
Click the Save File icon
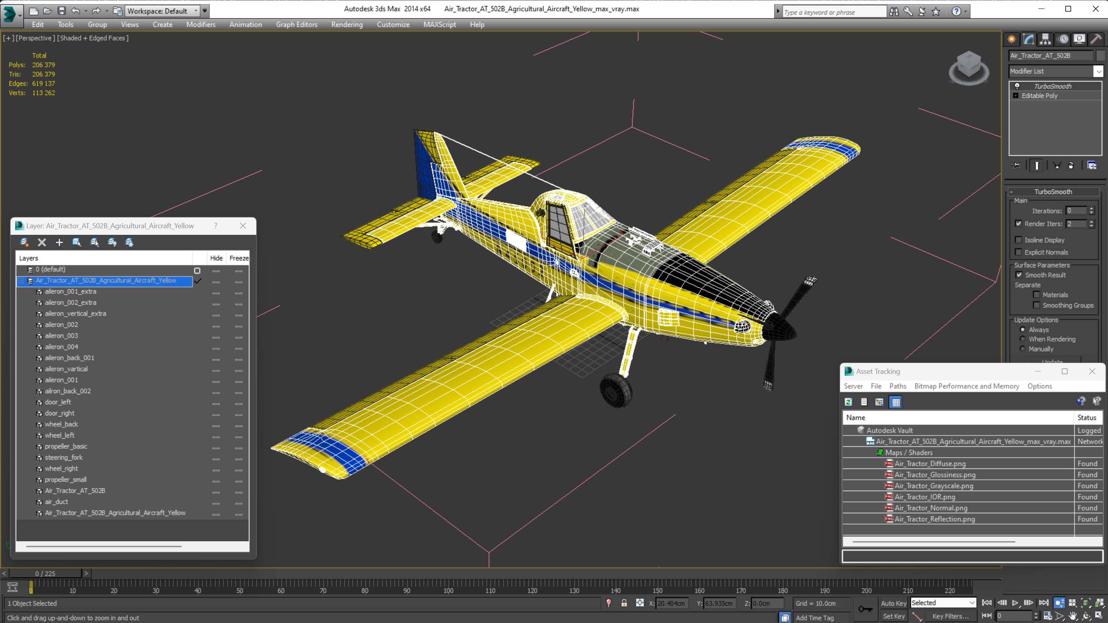tap(61, 11)
